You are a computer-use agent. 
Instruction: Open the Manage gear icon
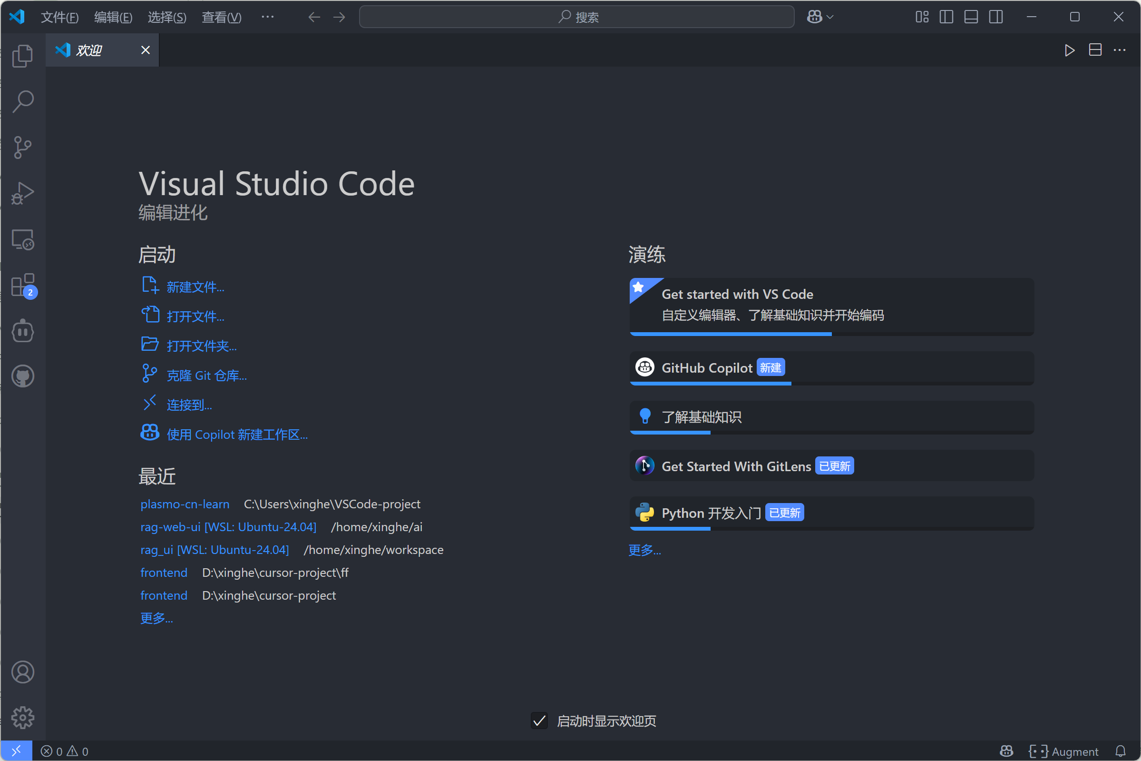pyautogui.click(x=23, y=717)
